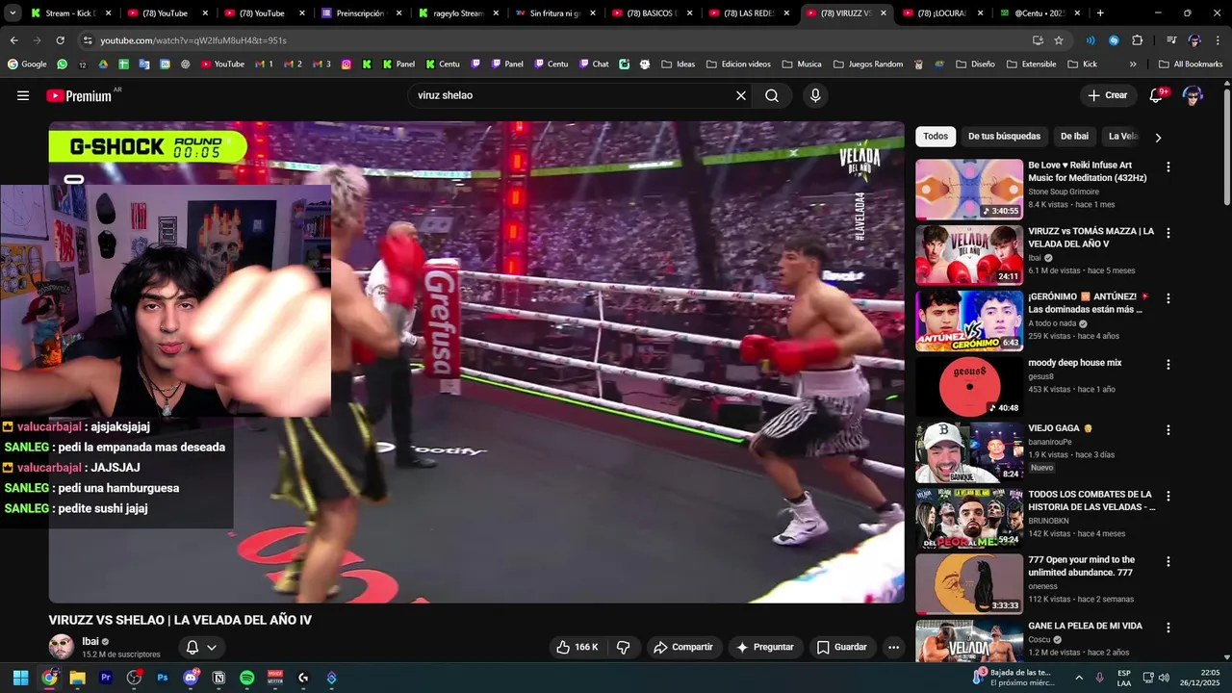Select the 'Todos' filter chip
Viewport: 1232px width, 693px height.
tap(936, 137)
